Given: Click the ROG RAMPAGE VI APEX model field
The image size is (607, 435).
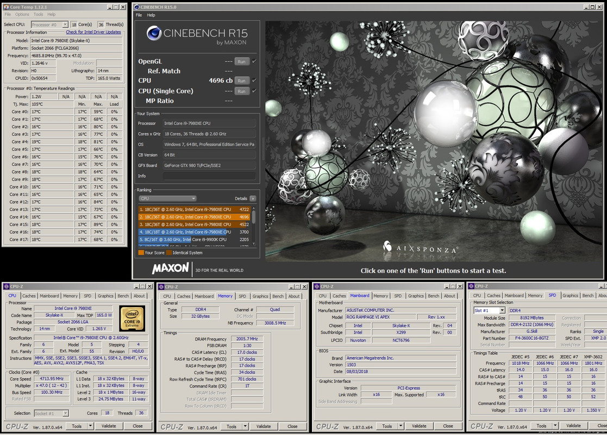Looking at the screenshot, I should coord(381,317).
